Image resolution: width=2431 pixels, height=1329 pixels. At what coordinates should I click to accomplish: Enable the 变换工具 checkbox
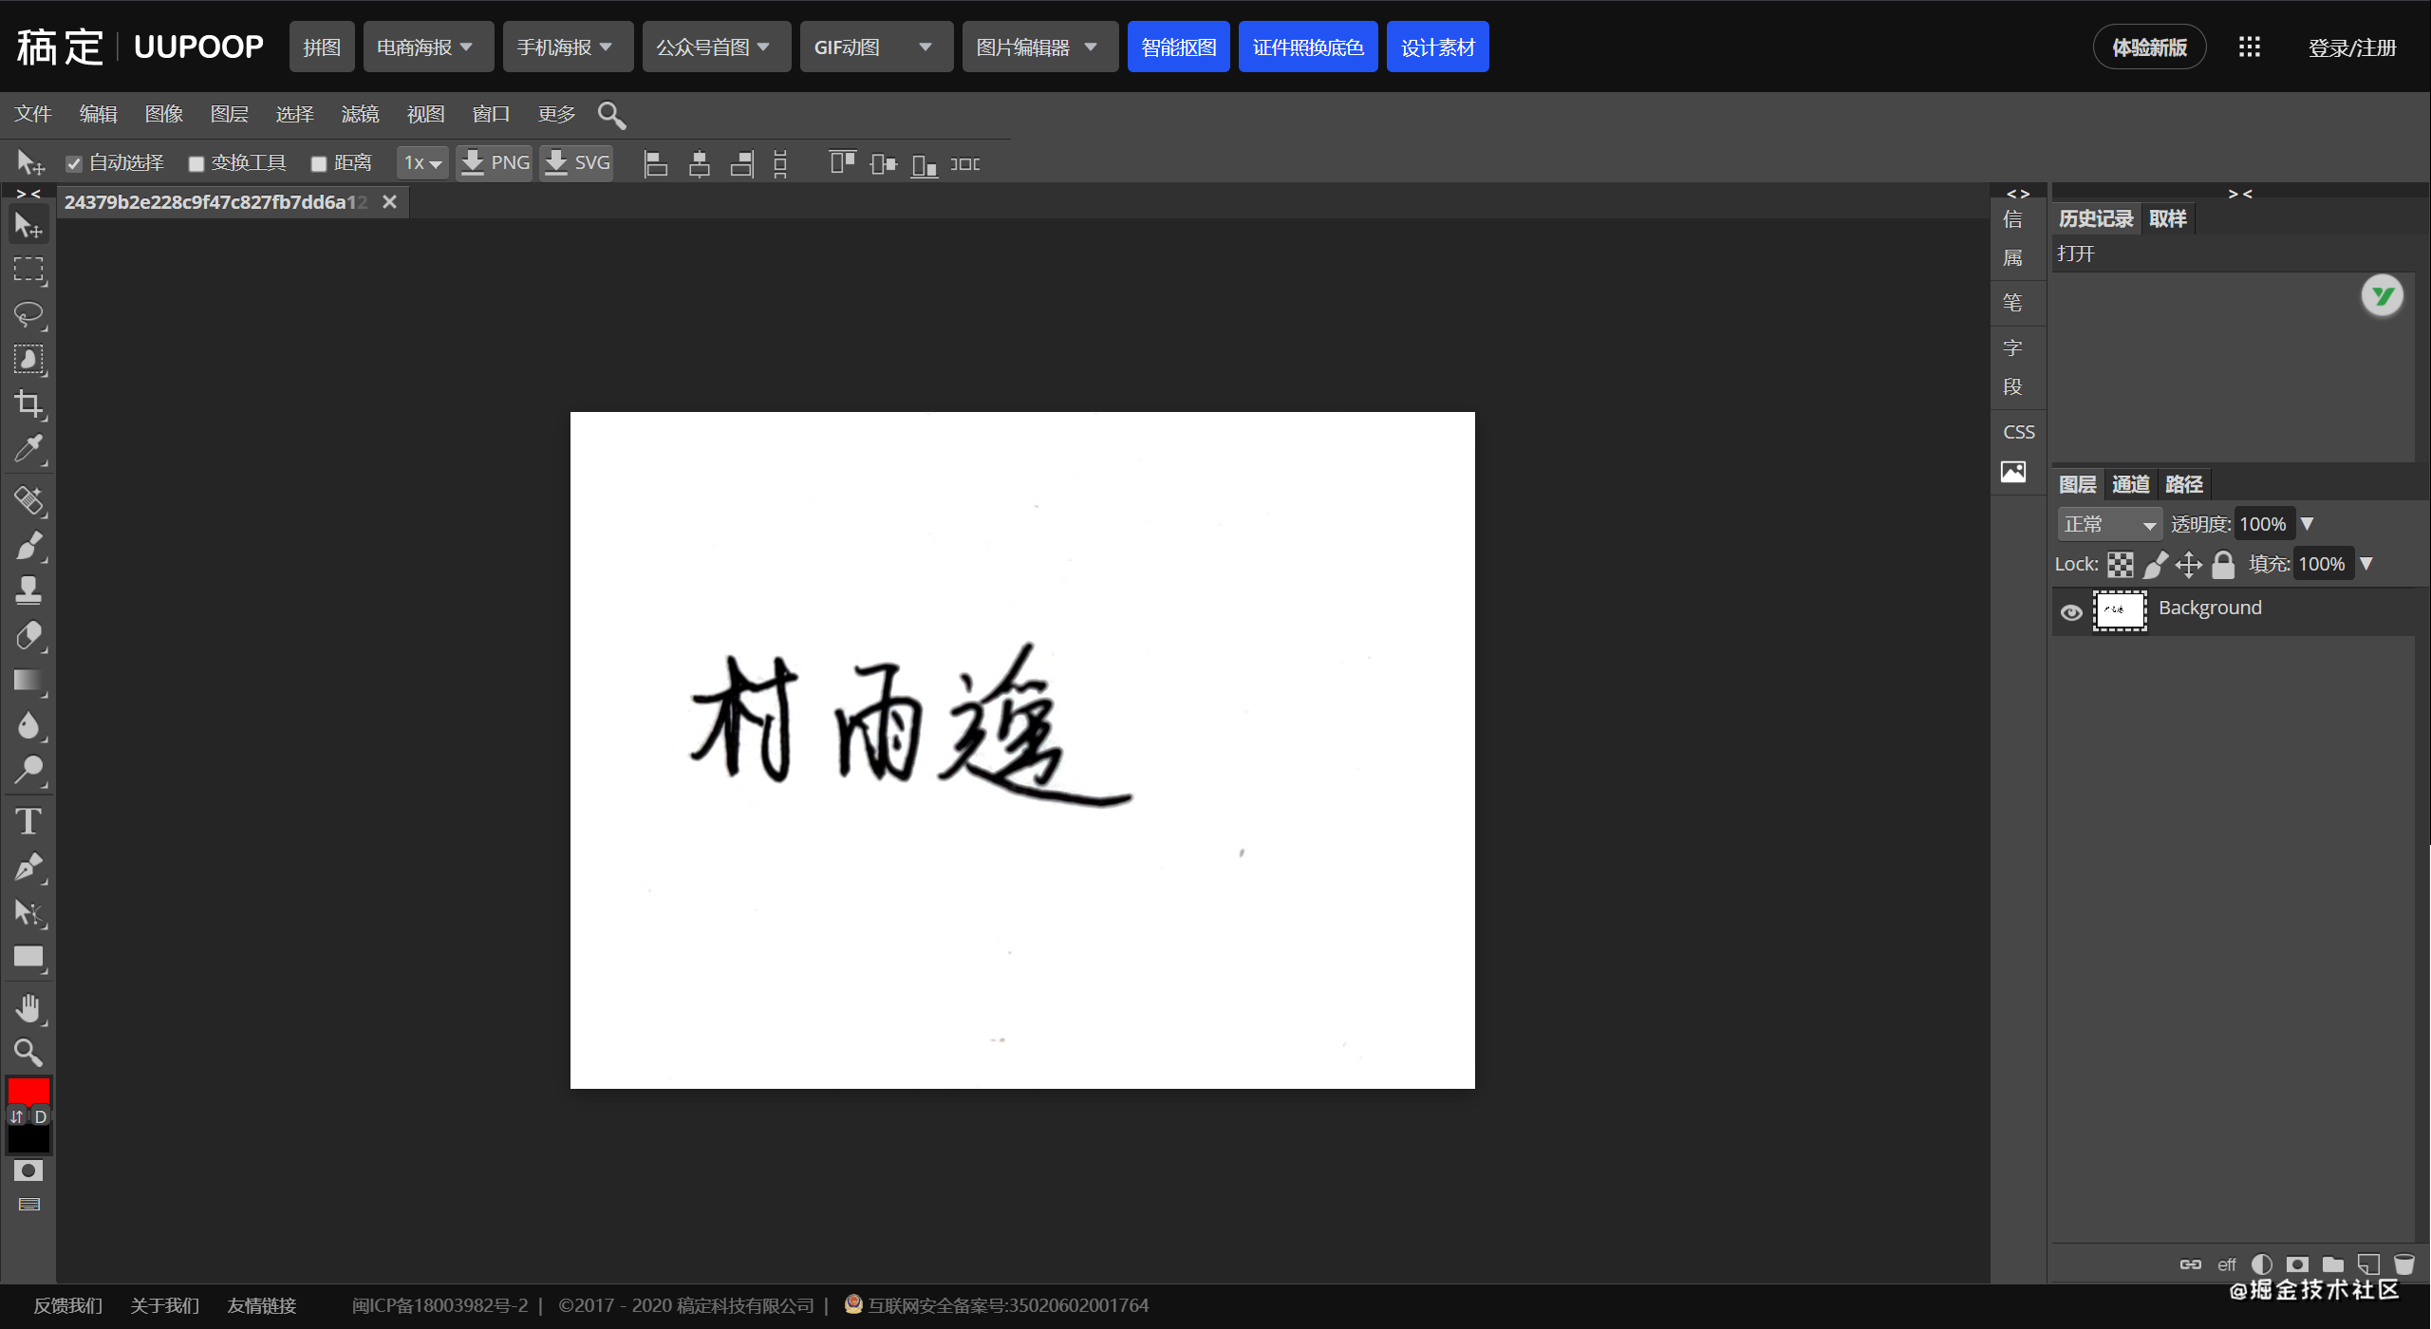[x=196, y=164]
